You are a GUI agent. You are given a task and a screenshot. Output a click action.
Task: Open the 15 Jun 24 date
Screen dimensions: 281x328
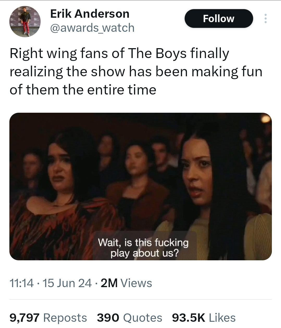67,283
